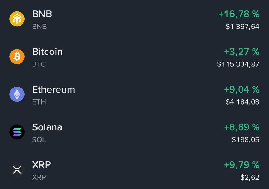Open the Ethereum name label
Viewport: 269px width, 189px height.
pyautogui.click(x=53, y=89)
